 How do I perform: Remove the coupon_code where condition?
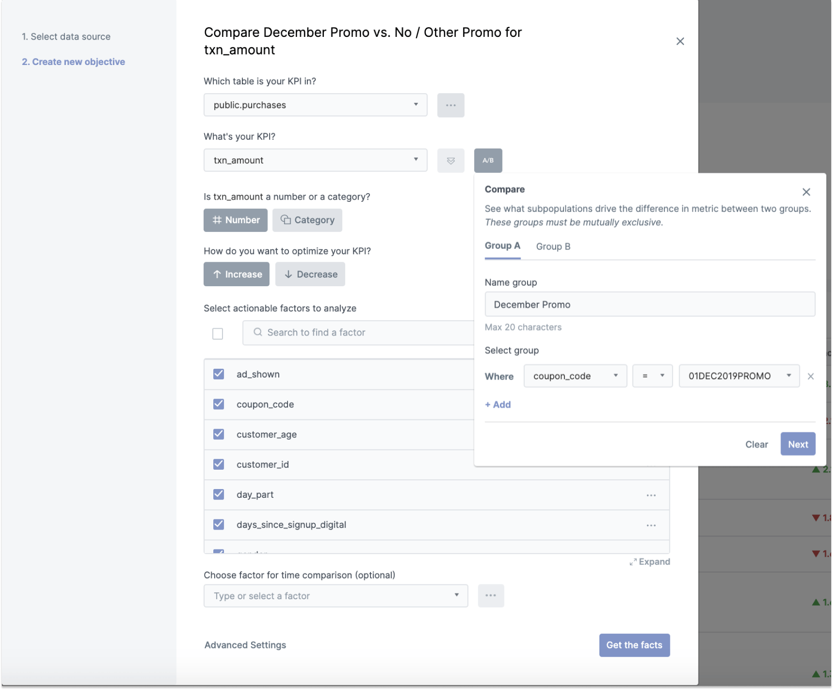pyautogui.click(x=810, y=376)
